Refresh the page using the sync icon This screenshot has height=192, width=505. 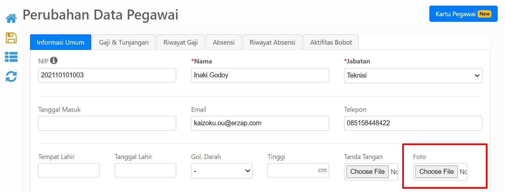(x=11, y=76)
